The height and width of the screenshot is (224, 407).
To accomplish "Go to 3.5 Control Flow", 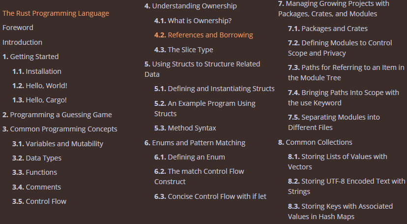I will [39, 201].
